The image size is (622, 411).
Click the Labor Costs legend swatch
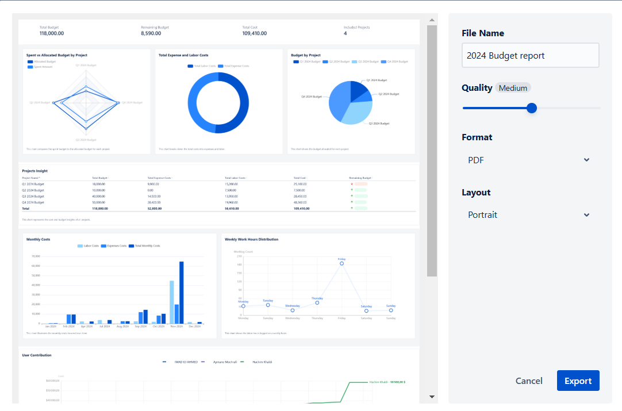point(80,246)
